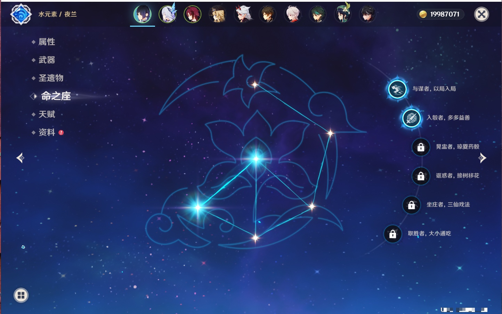
Task: Select the character with green flowered hat
Action: [x=343, y=14]
